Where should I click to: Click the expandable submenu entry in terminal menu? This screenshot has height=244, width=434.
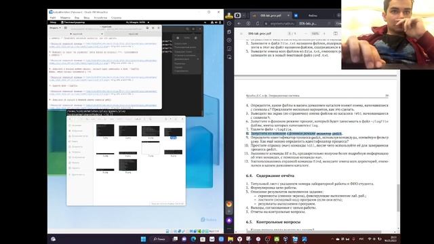(x=186, y=59)
